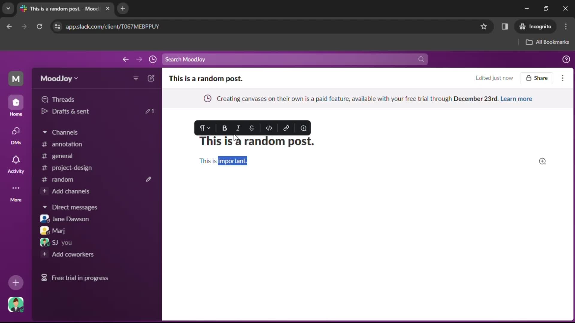Click the Search MoodJoy input field

click(293, 59)
